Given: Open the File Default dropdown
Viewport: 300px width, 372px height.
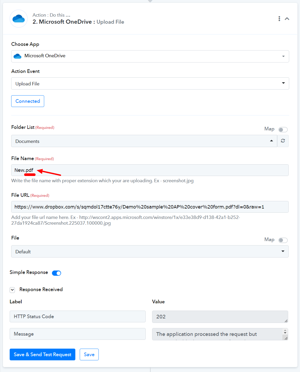Looking at the screenshot, I should coord(150,251).
